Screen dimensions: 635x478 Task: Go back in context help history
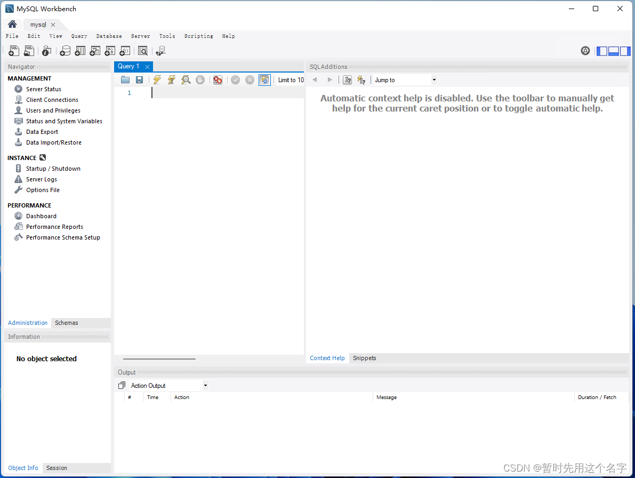[x=315, y=80]
